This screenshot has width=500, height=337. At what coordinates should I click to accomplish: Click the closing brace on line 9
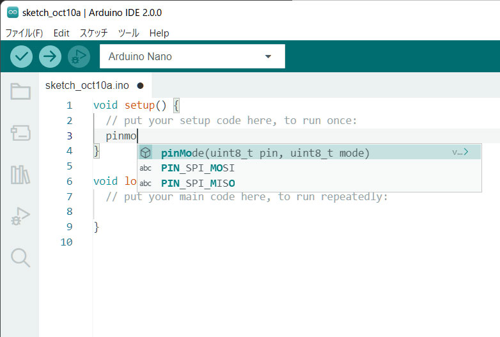(97, 227)
